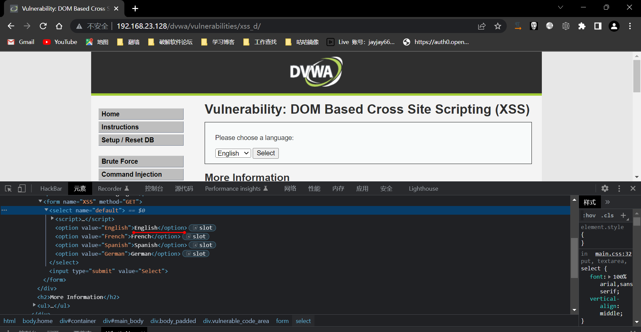This screenshot has height=332, width=641.
Task: Toggle device toolbar emulation icon
Action: pos(22,189)
